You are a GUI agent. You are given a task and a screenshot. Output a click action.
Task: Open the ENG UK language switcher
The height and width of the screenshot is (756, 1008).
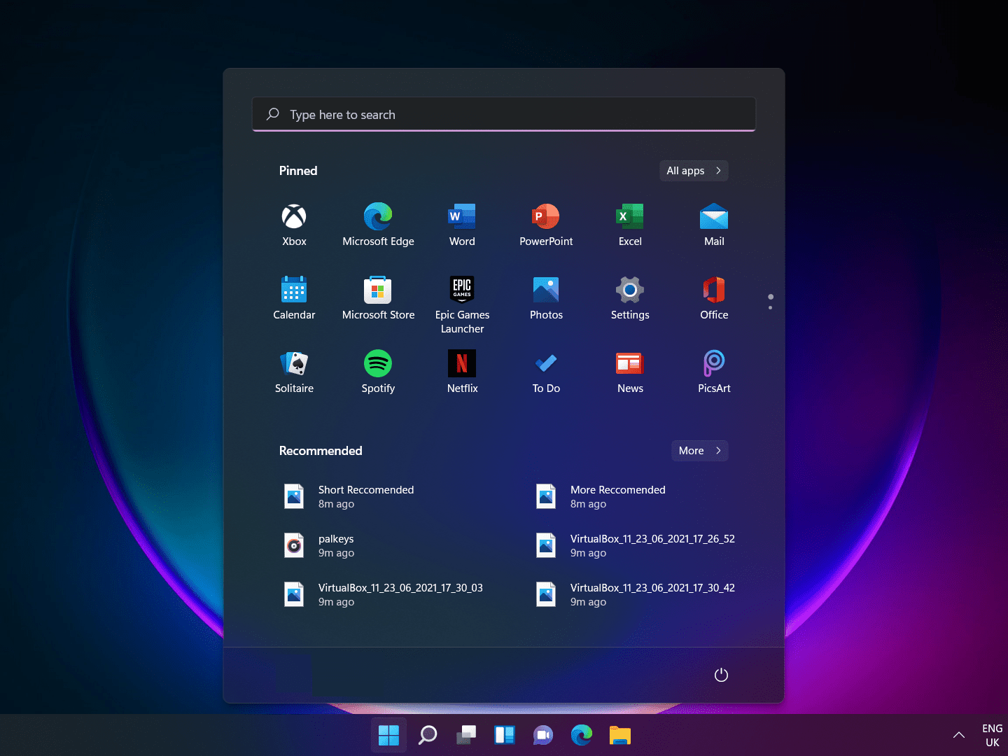[992, 735]
